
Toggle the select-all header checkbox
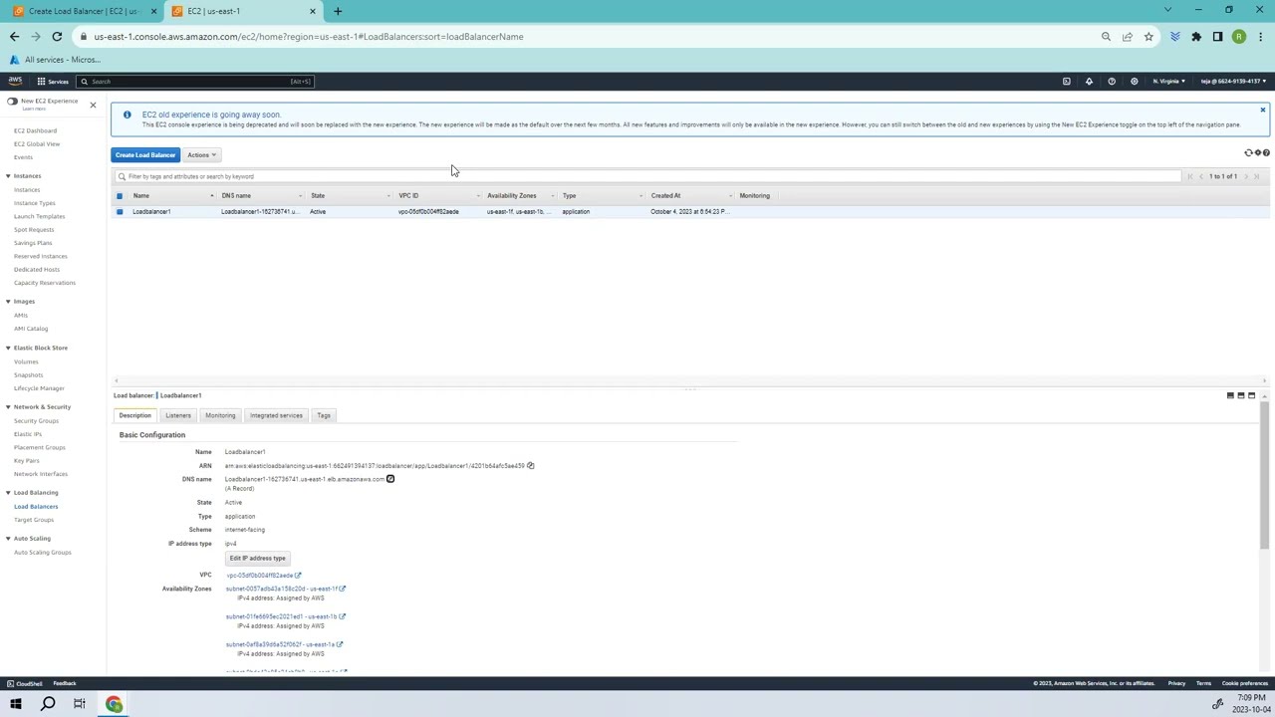pos(120,195)
